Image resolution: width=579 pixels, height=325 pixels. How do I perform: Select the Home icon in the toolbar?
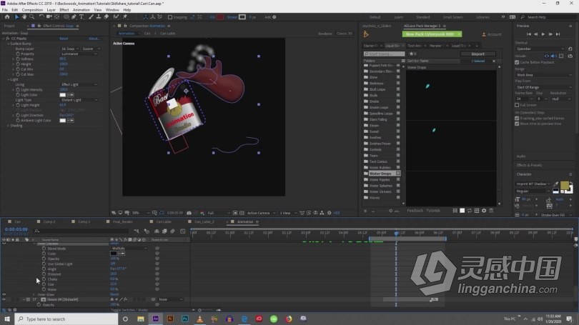(x=7, y=17)
